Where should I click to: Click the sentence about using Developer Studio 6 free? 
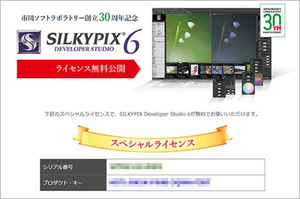click(151, 114)
